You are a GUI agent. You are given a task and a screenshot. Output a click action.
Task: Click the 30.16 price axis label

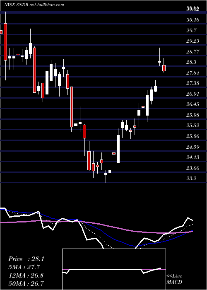pos(193,19)
